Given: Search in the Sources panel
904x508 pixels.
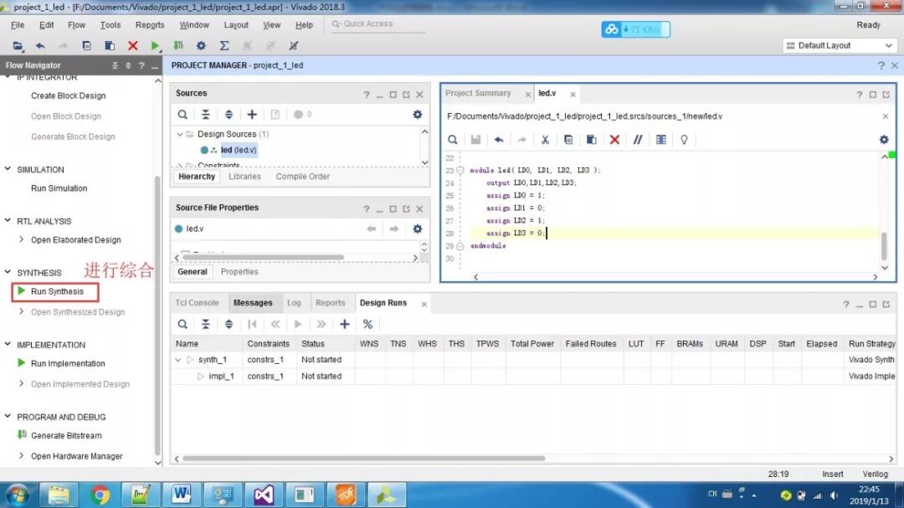Looking at the screenshot, I should (x=182, y=115).
